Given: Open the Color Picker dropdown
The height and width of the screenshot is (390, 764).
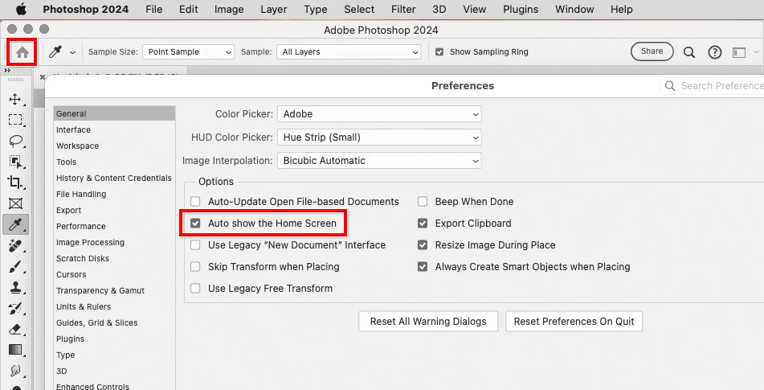Looking at the screenshot, I should pos(379,114).
